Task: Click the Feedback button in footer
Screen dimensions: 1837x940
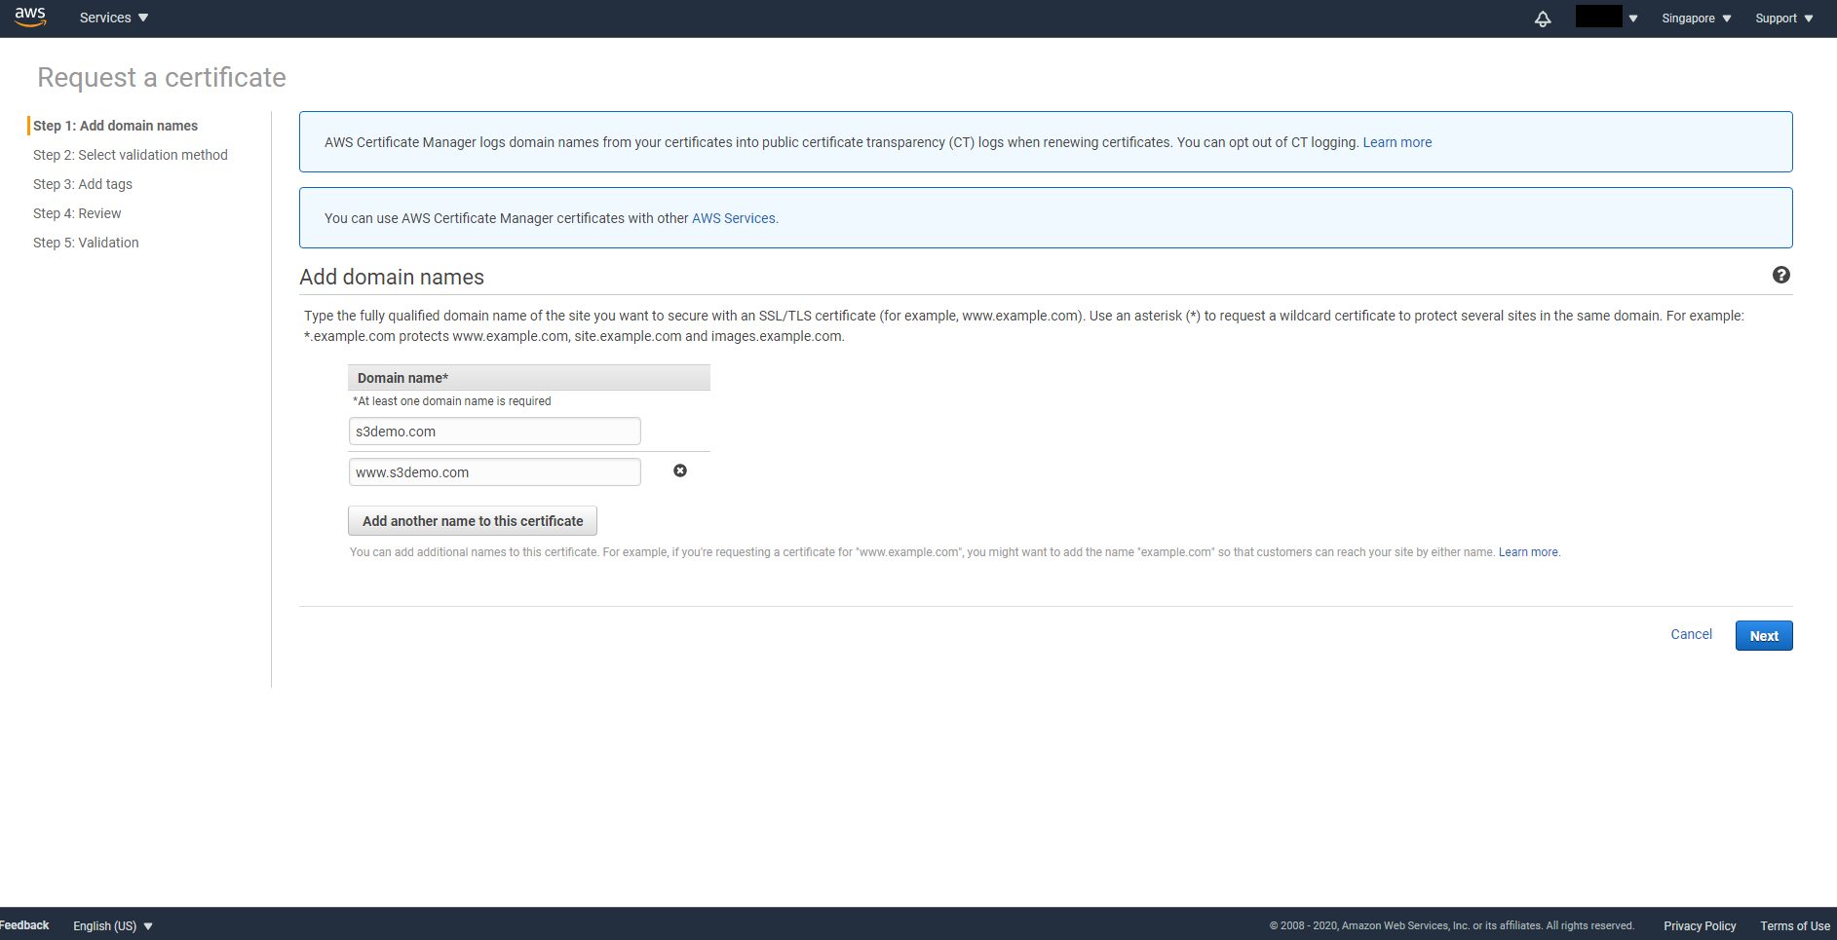Action: pyautogui.click(x=24, y=925)
